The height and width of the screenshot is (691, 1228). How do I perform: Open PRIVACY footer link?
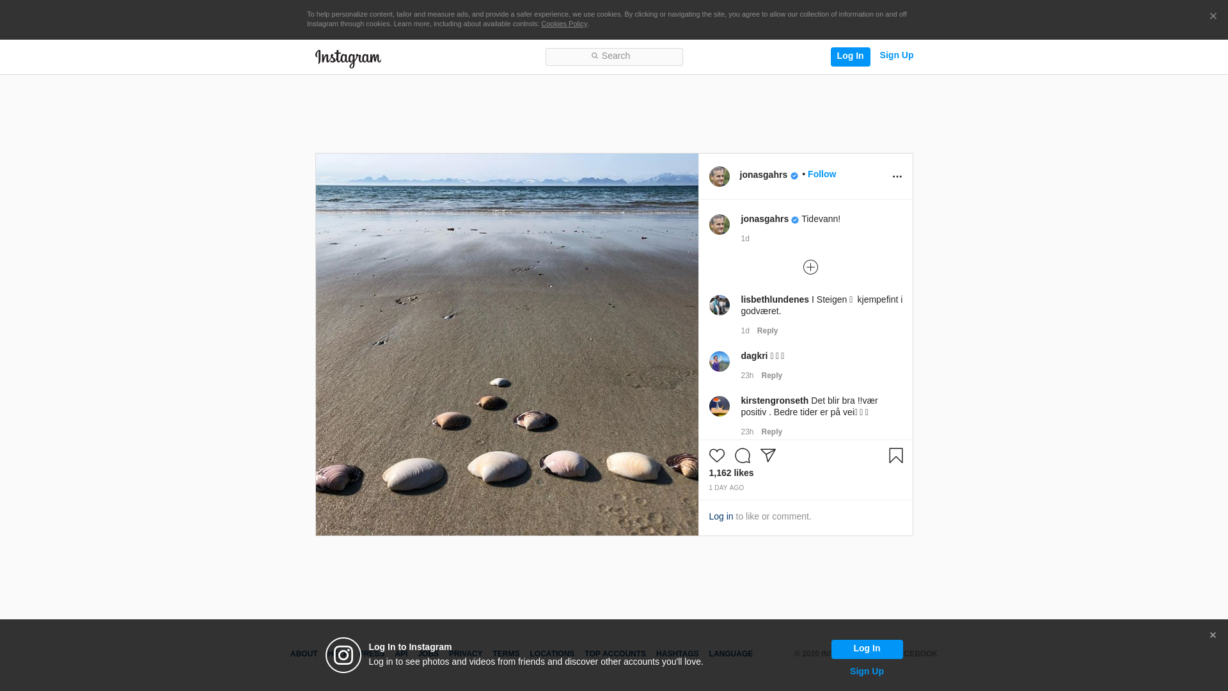(466, 654)
